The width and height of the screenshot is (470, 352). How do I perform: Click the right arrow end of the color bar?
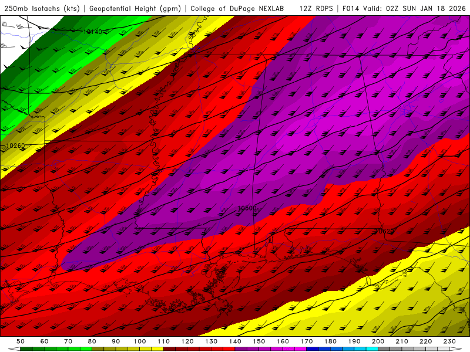pos(456,349)
